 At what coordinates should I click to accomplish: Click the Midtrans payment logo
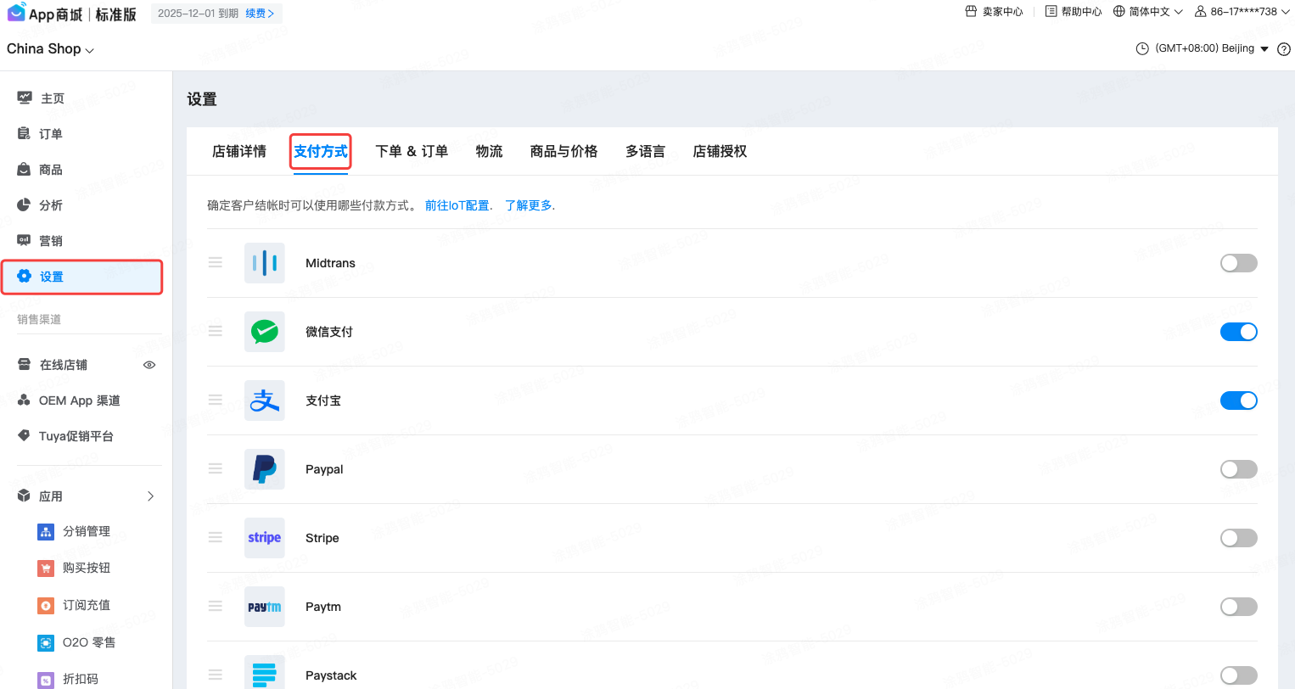265,263
